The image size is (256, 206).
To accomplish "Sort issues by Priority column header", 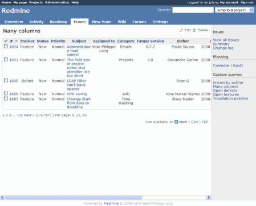I will coord(58,41).
